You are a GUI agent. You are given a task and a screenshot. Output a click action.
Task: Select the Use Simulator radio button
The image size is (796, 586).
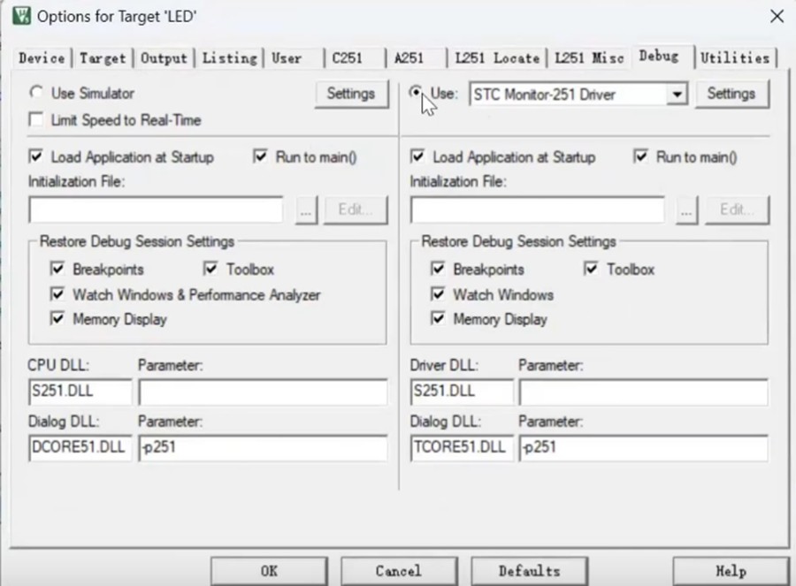point(36,93)
